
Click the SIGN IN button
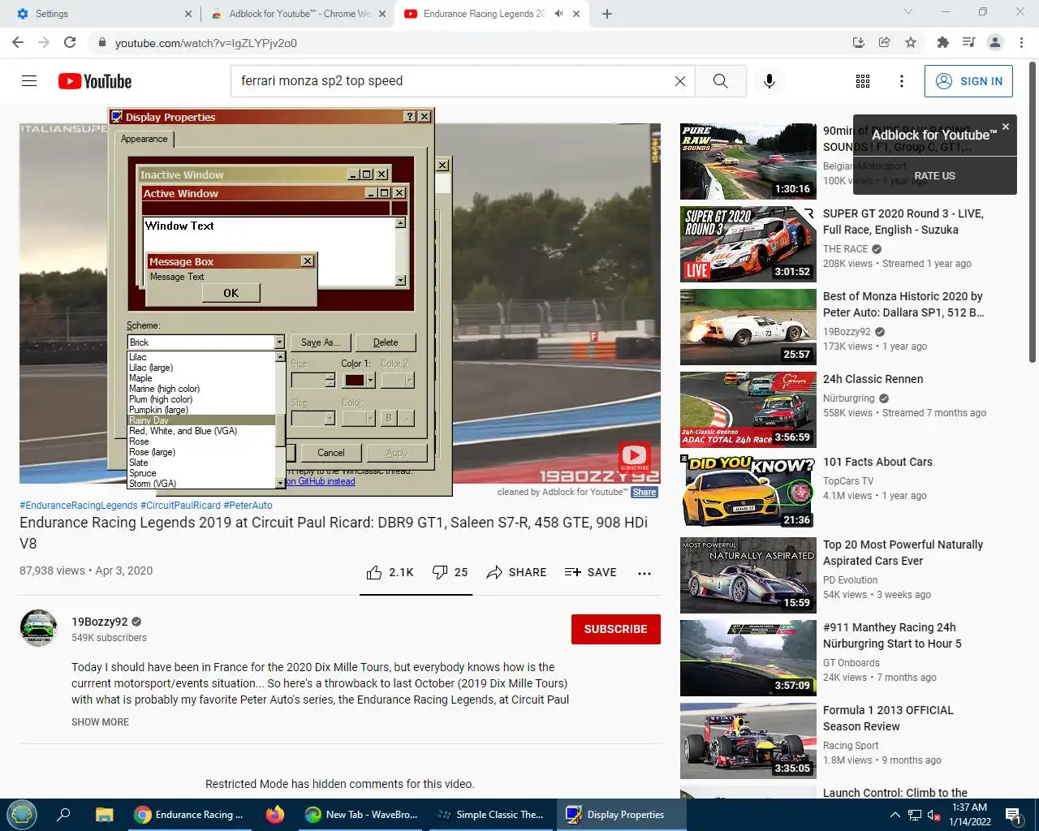pyautogui.click(x=969, y=81)
